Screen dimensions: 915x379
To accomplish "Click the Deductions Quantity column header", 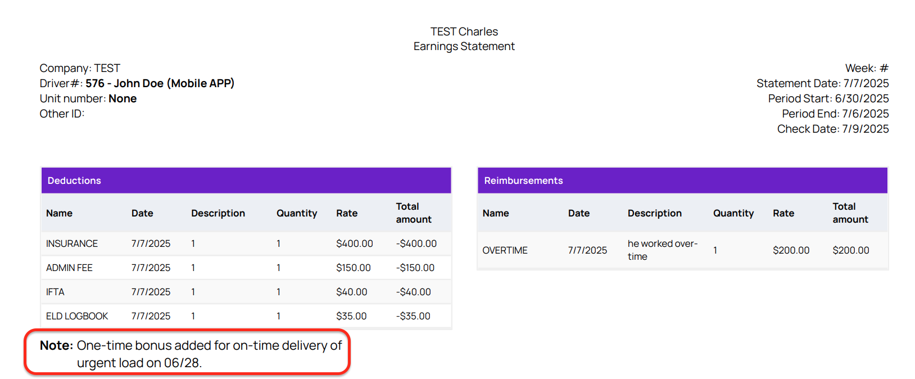I will click(296, 213).
